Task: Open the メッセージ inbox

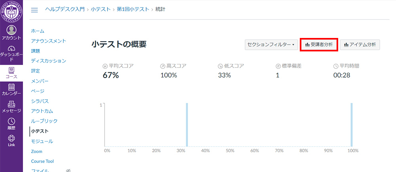Action: 11,107
